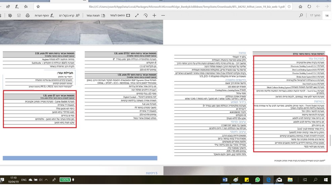336x189 pixels.
Task: Toggle the 'קרא בקול רם' read aloud
Action: pyautogui.click(x=69, y=15)
